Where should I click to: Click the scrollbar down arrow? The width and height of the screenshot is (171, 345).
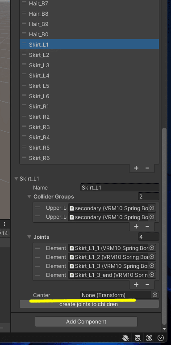click(164, 329)
